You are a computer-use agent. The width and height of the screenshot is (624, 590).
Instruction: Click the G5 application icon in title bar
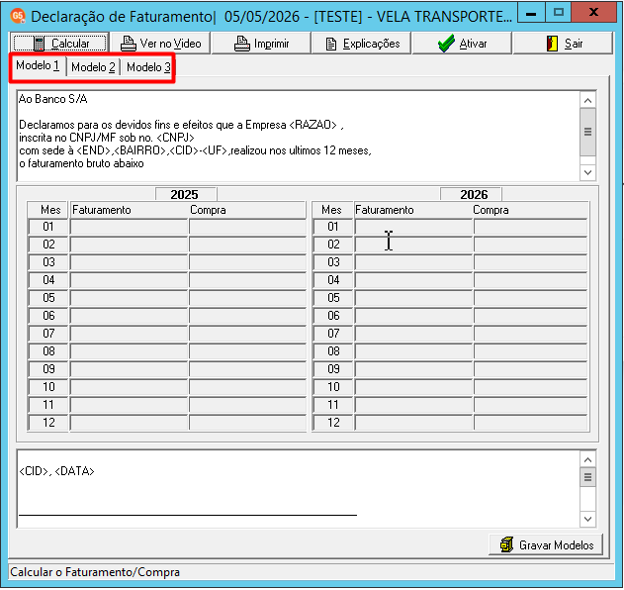point(18,16)
